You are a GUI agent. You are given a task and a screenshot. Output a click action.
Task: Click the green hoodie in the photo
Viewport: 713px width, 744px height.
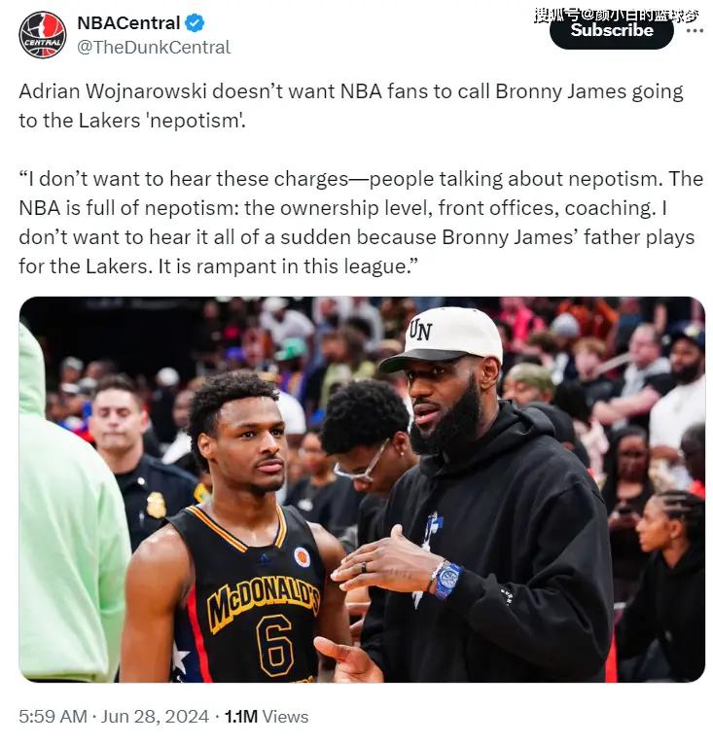(x=71, y=513)
